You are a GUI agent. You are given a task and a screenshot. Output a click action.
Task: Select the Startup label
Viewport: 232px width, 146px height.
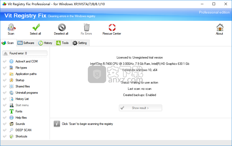pyautogui.click(x=20, y=80)
